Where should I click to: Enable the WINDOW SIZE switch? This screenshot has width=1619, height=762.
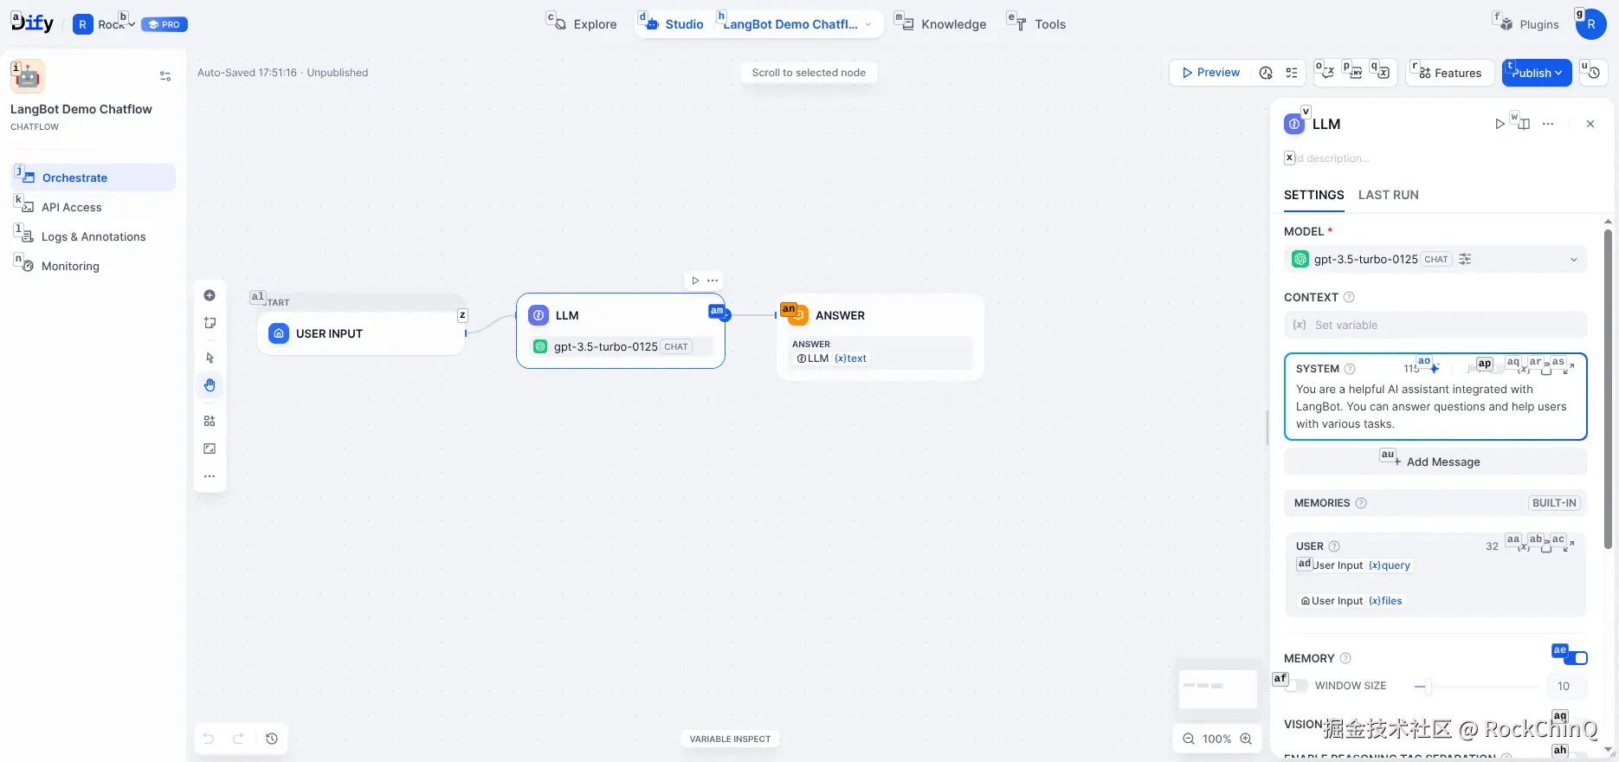[1297, 686]
